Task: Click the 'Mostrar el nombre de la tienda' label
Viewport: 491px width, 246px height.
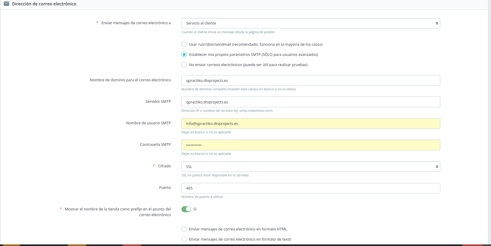Action: pos(118,212)
